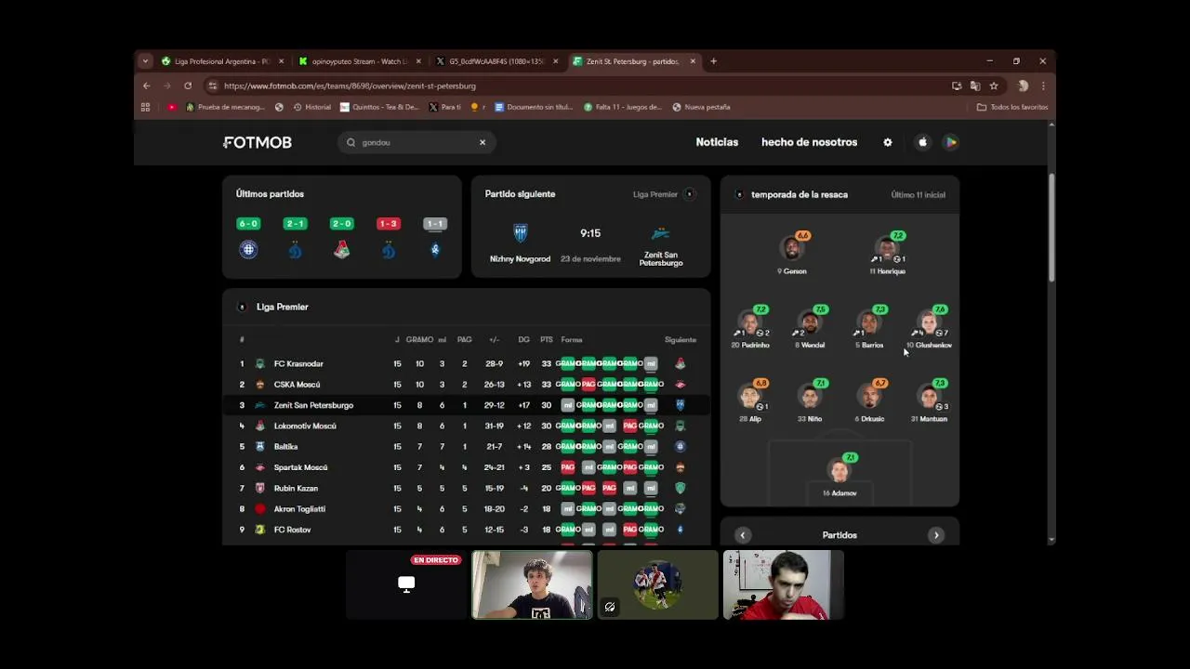Open the tab search dropdown arrow
Viewport: 1190px width, 669px height.
pos(145,61)
